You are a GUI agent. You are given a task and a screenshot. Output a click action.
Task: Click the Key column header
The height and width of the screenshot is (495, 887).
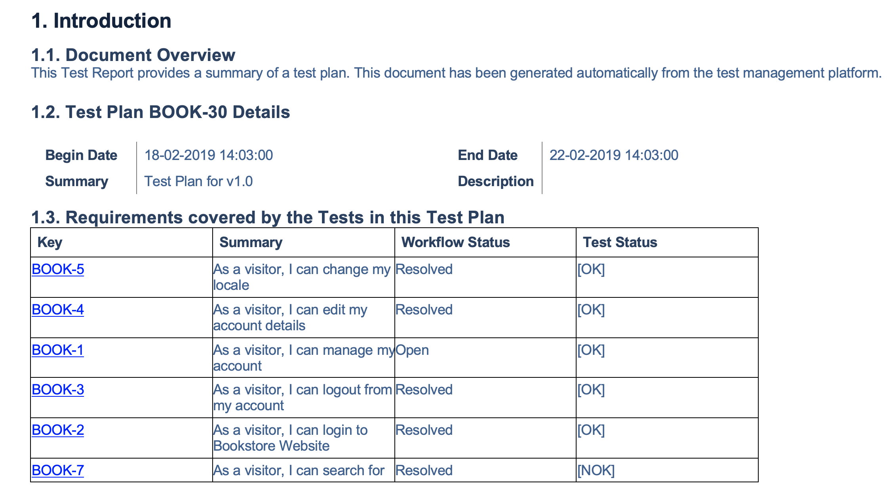(x=50, y=242)
